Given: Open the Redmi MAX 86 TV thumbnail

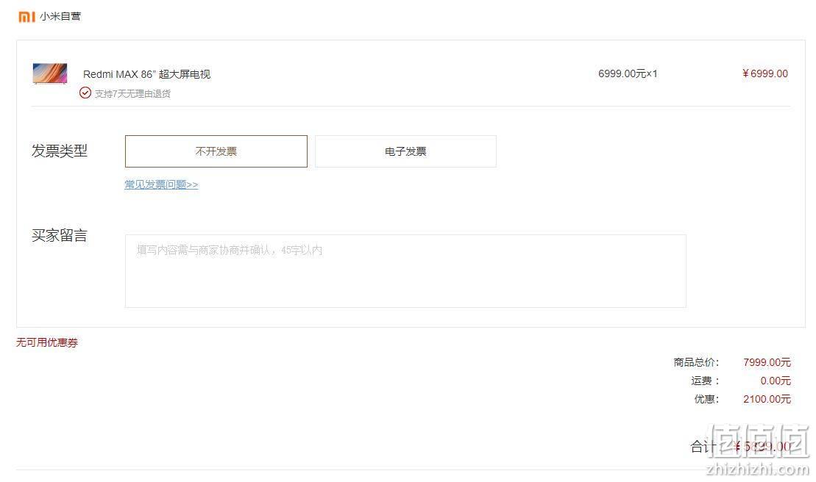Looking at the screenshot, I should click(x=50, y=73).
